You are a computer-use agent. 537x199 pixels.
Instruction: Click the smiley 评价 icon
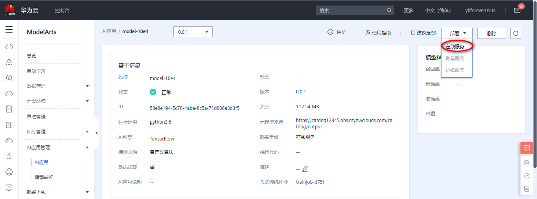click(330, 32)
